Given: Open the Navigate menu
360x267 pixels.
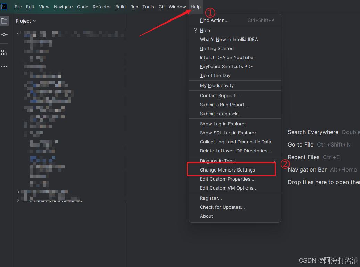Looking at the screenshot, I should pos(63,7).
